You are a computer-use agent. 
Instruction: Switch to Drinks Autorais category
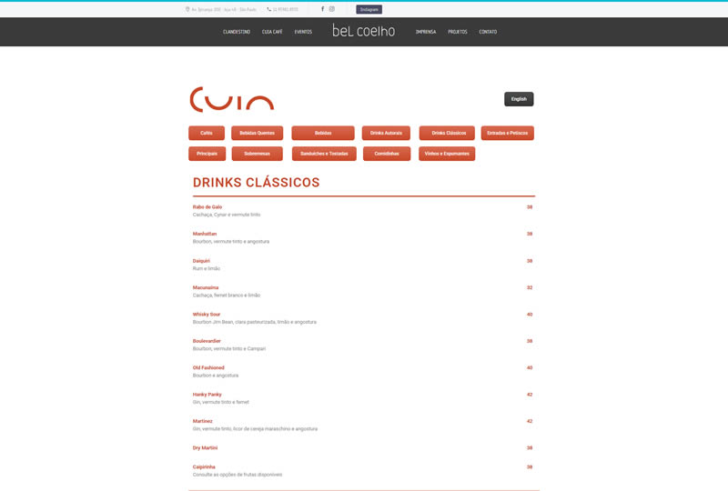pos(386,133)
